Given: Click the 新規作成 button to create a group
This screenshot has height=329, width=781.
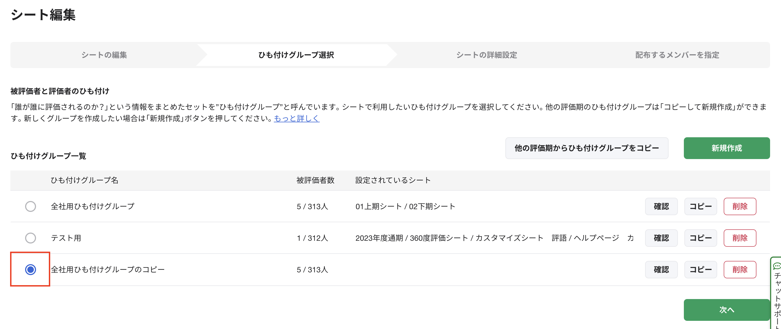Looking at the screenshot, I should (x=726, y=148).
